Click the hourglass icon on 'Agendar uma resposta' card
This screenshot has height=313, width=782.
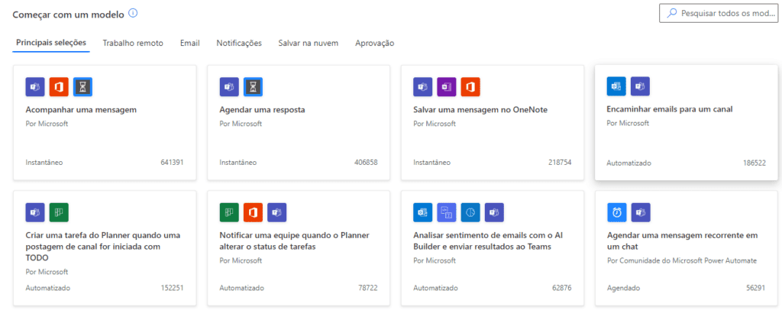coord(253,87)
